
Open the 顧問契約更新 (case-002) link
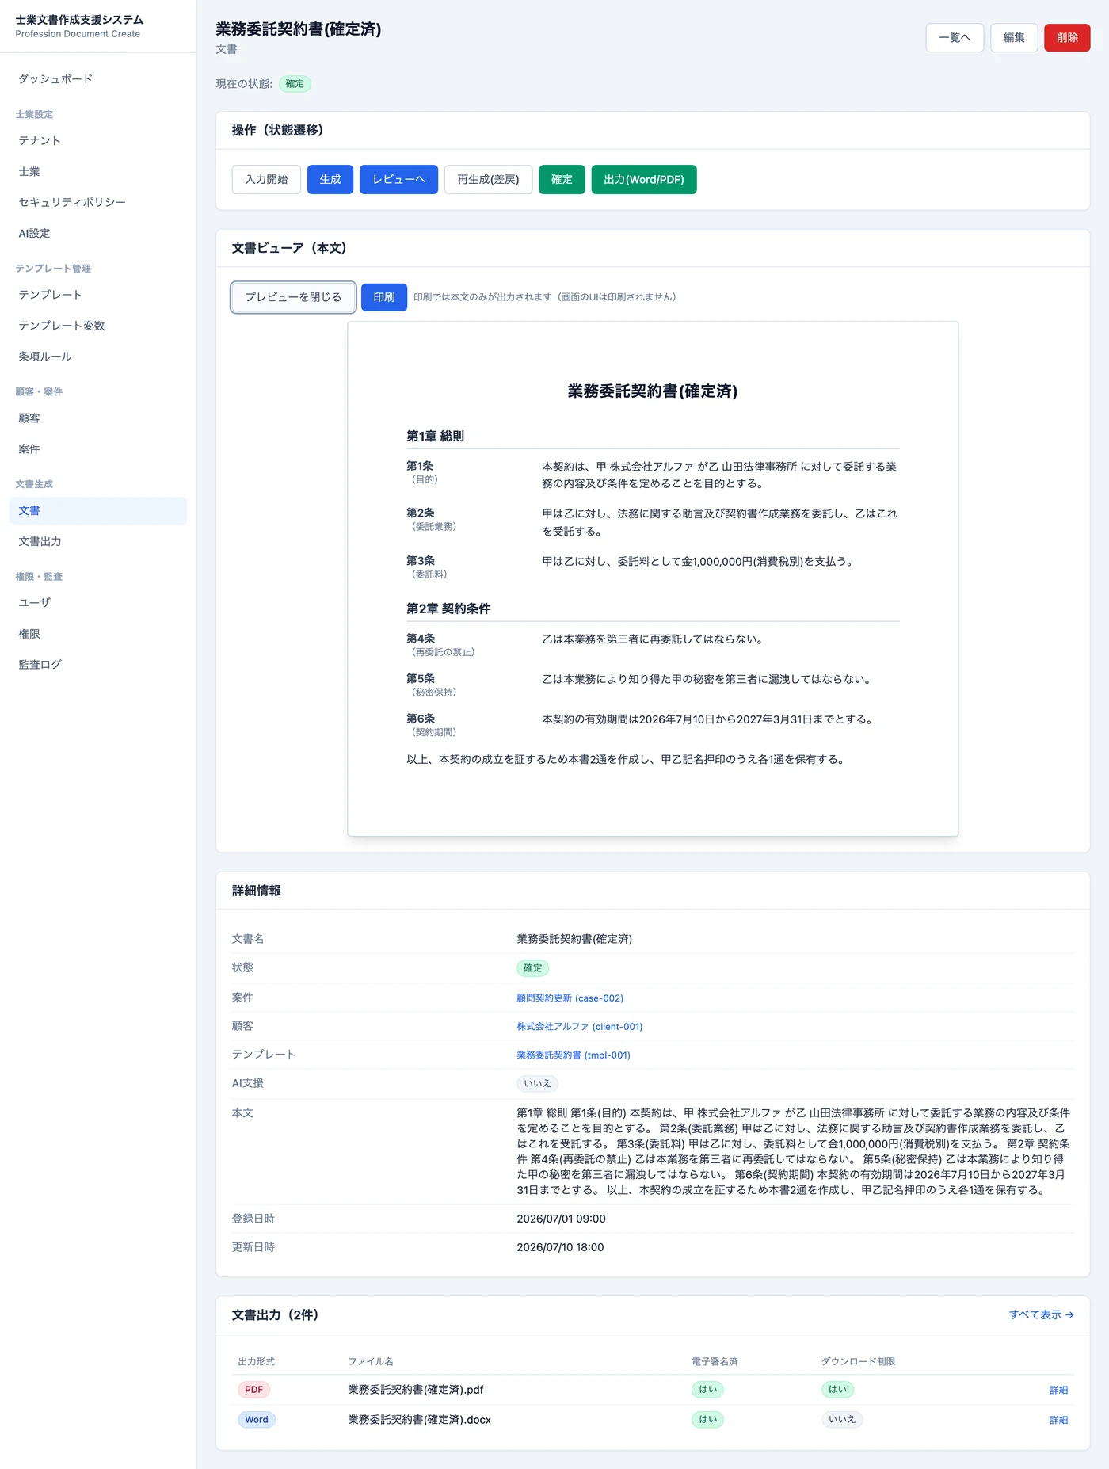[570, 998]
